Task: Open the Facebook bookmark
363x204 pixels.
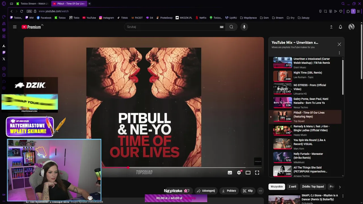Action: point(44,18)
